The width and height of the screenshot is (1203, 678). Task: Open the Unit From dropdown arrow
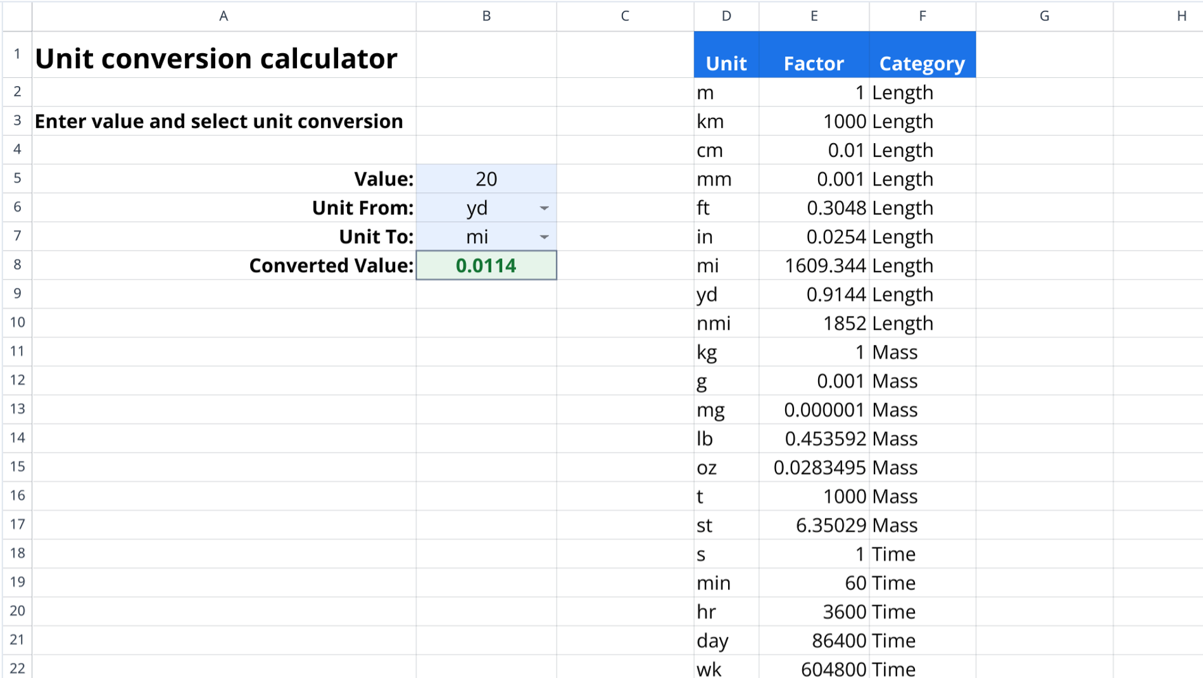(544, 208)
